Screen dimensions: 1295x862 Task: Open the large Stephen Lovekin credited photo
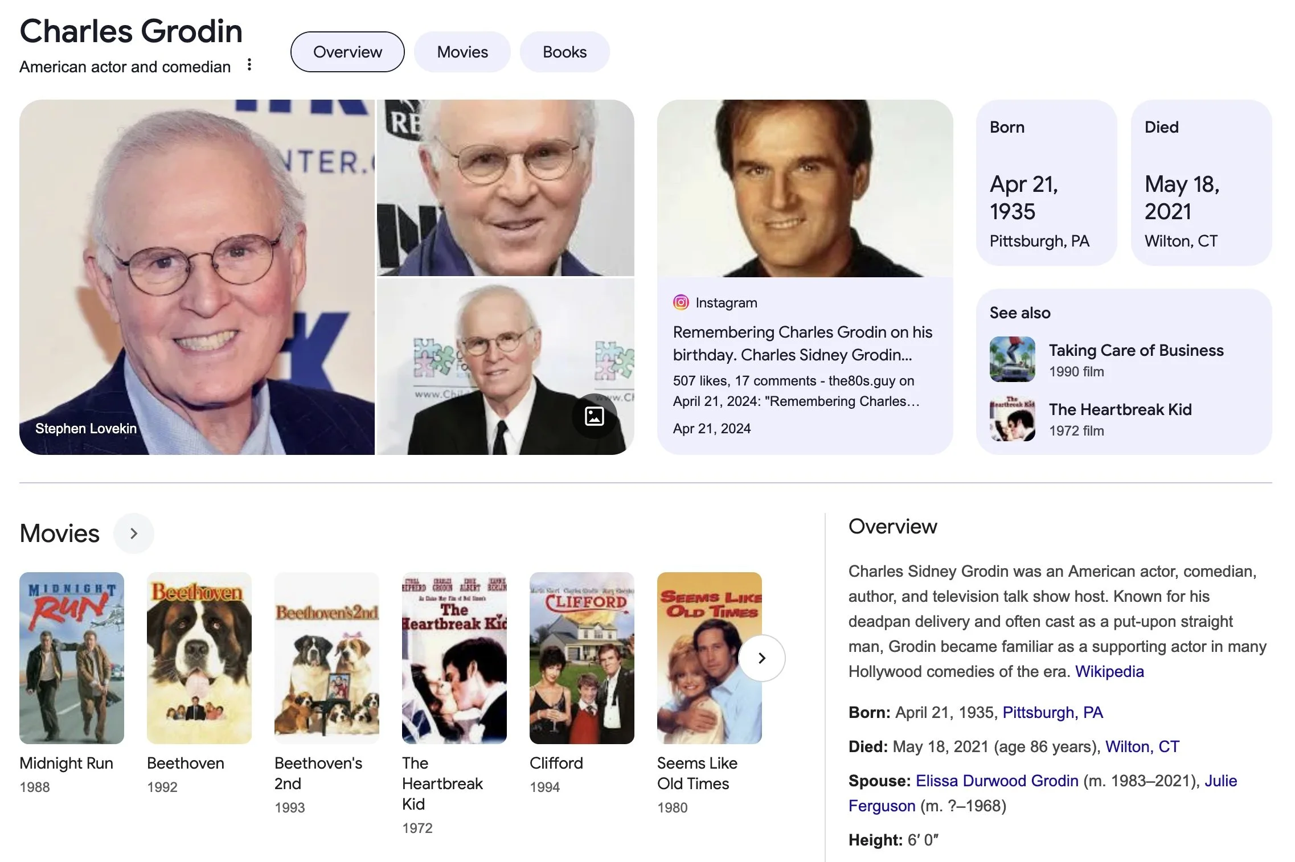197,277
